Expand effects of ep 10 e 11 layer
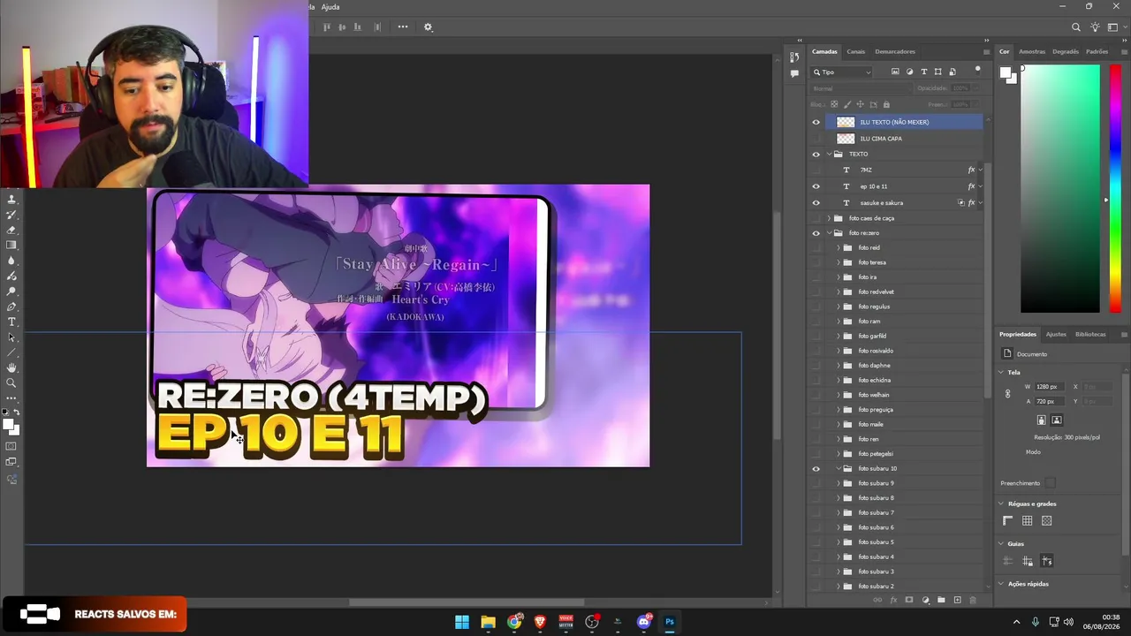Screen dimensions: 1131x636 pos(980,186)
